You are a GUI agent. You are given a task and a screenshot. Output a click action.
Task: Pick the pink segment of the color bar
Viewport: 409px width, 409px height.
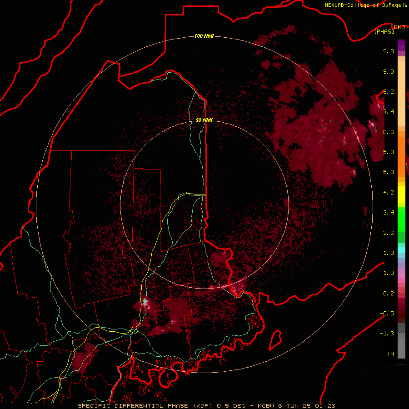tap(401, 275)
